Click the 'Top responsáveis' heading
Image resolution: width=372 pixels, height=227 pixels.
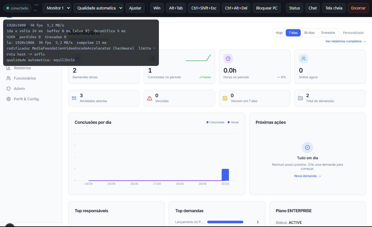point(91,211)
